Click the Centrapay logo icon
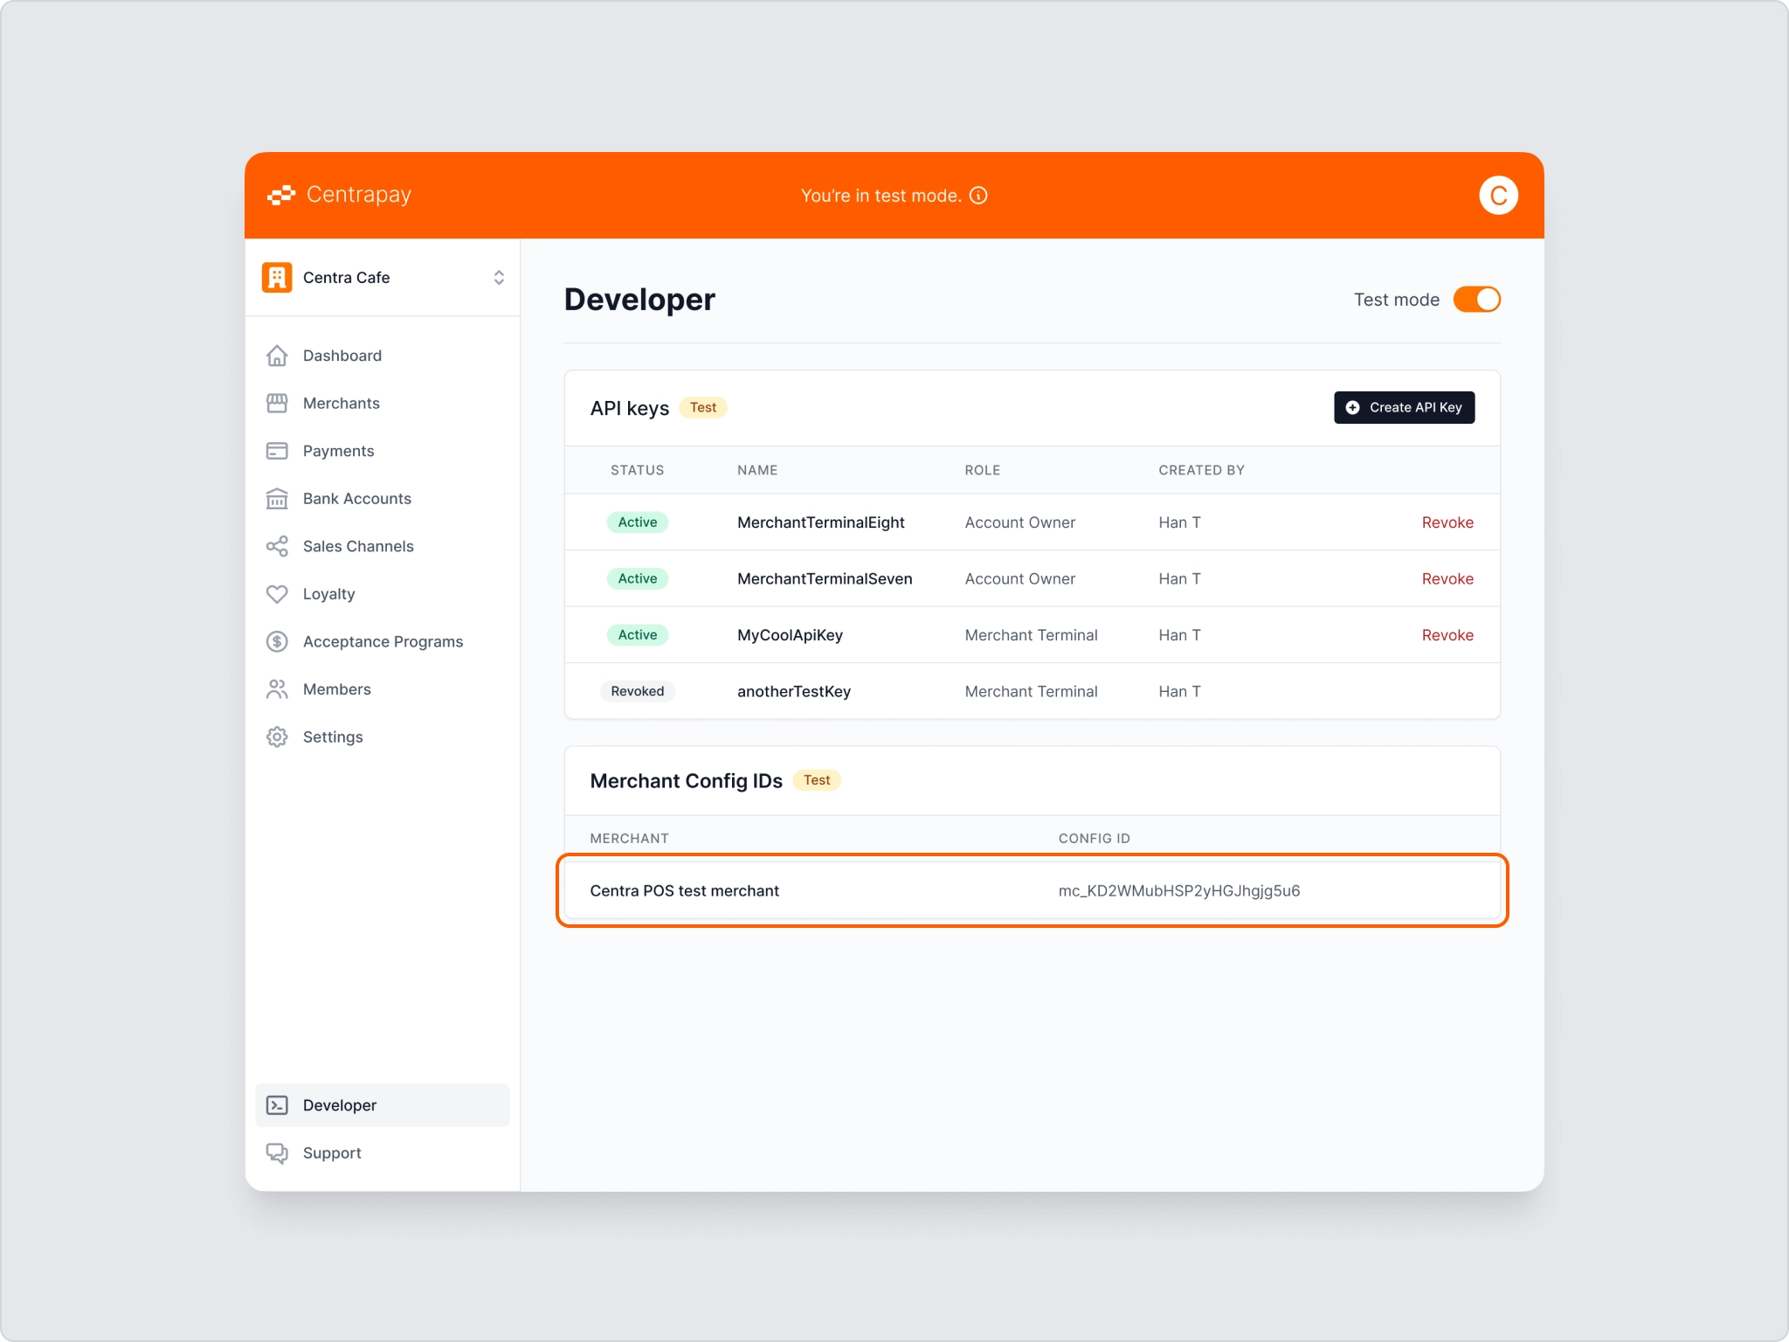 point(281,195)
